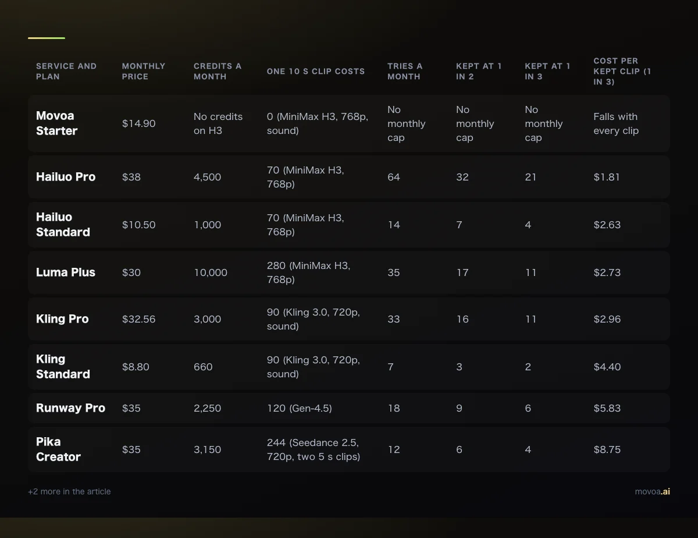Select the "Hailuo Pro" plan name
Viewport: 698px width, 538px height.
pyautogui.click(x=66, y=177)
